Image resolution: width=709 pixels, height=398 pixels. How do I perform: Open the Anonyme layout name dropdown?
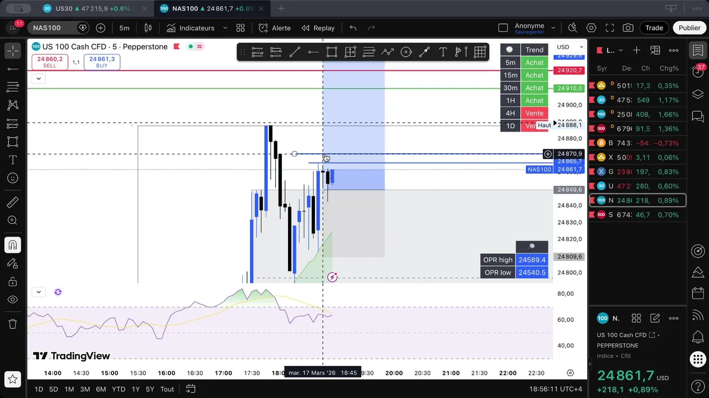tap(553, 28)
